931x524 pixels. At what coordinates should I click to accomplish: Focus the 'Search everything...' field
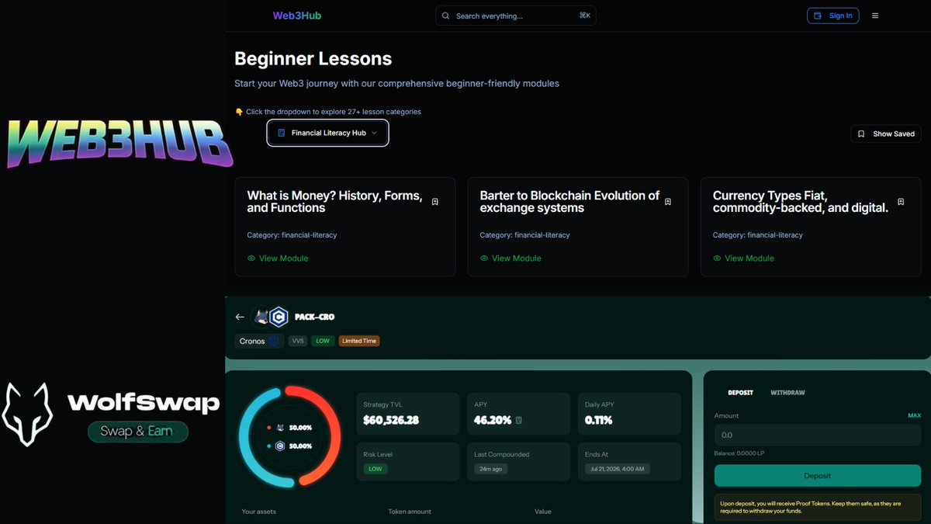(516, 16)
